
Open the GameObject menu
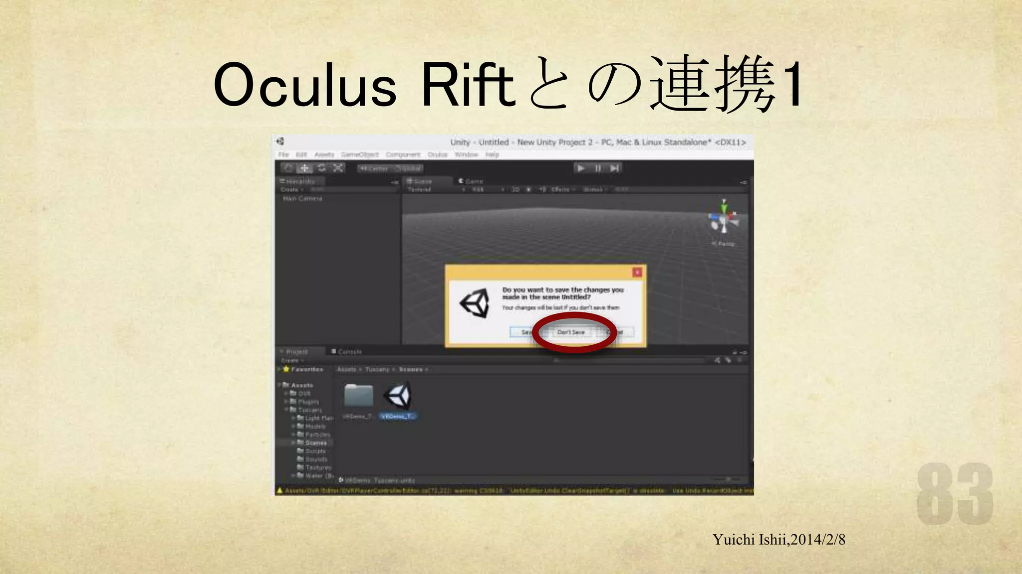pyautogui.click(x=360, y=155)
